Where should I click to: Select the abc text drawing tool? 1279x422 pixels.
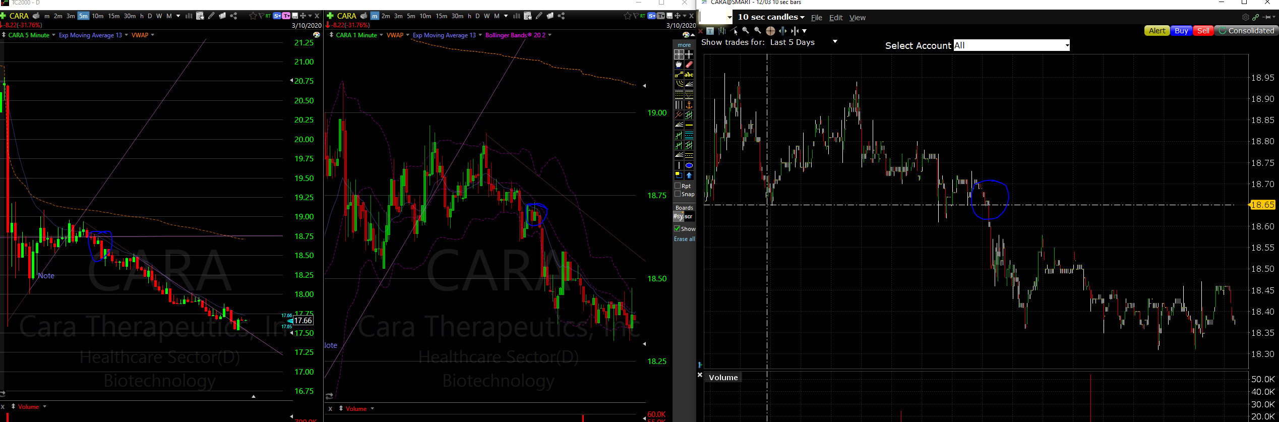tap(689, 75)
